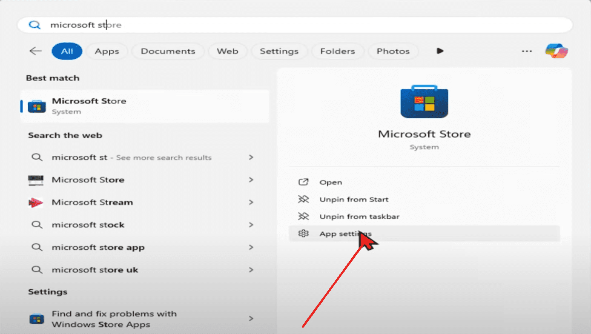Image resolution: width=591 pixels, height=334 pixels.
Task: Click the Microsoft Stream red icon
Action: pos(36,203)
